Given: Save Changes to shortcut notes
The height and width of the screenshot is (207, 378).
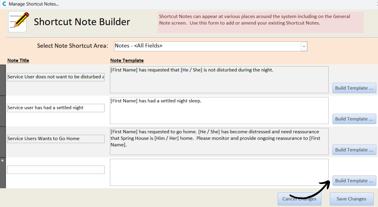Looking at the screenshot, I should point(351,199).
